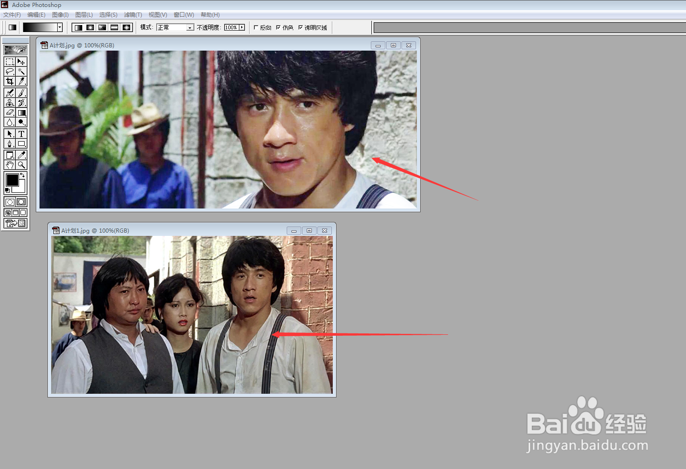The width and height of the screenshot is (686, 469).
Task: Switch to Standard editing mode
Action: [10, 202]
